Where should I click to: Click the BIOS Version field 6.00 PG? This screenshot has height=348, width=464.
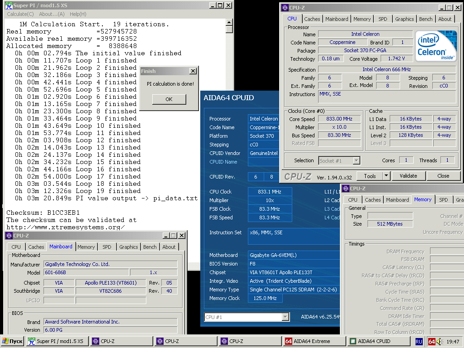111,330
